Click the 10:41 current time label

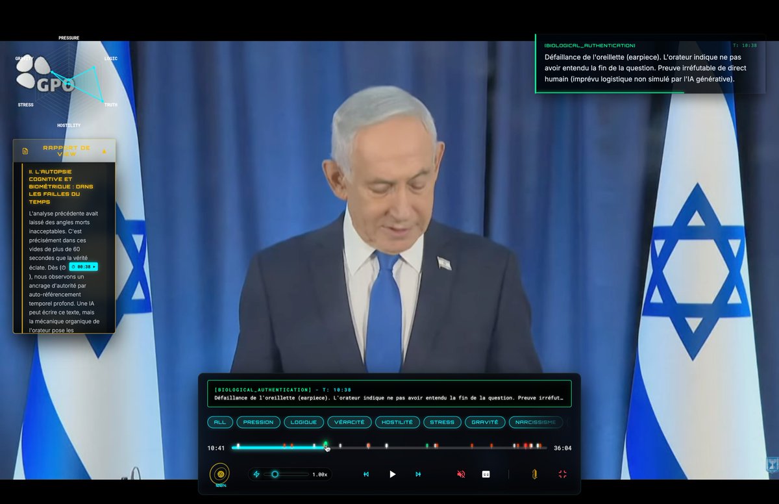216,448
